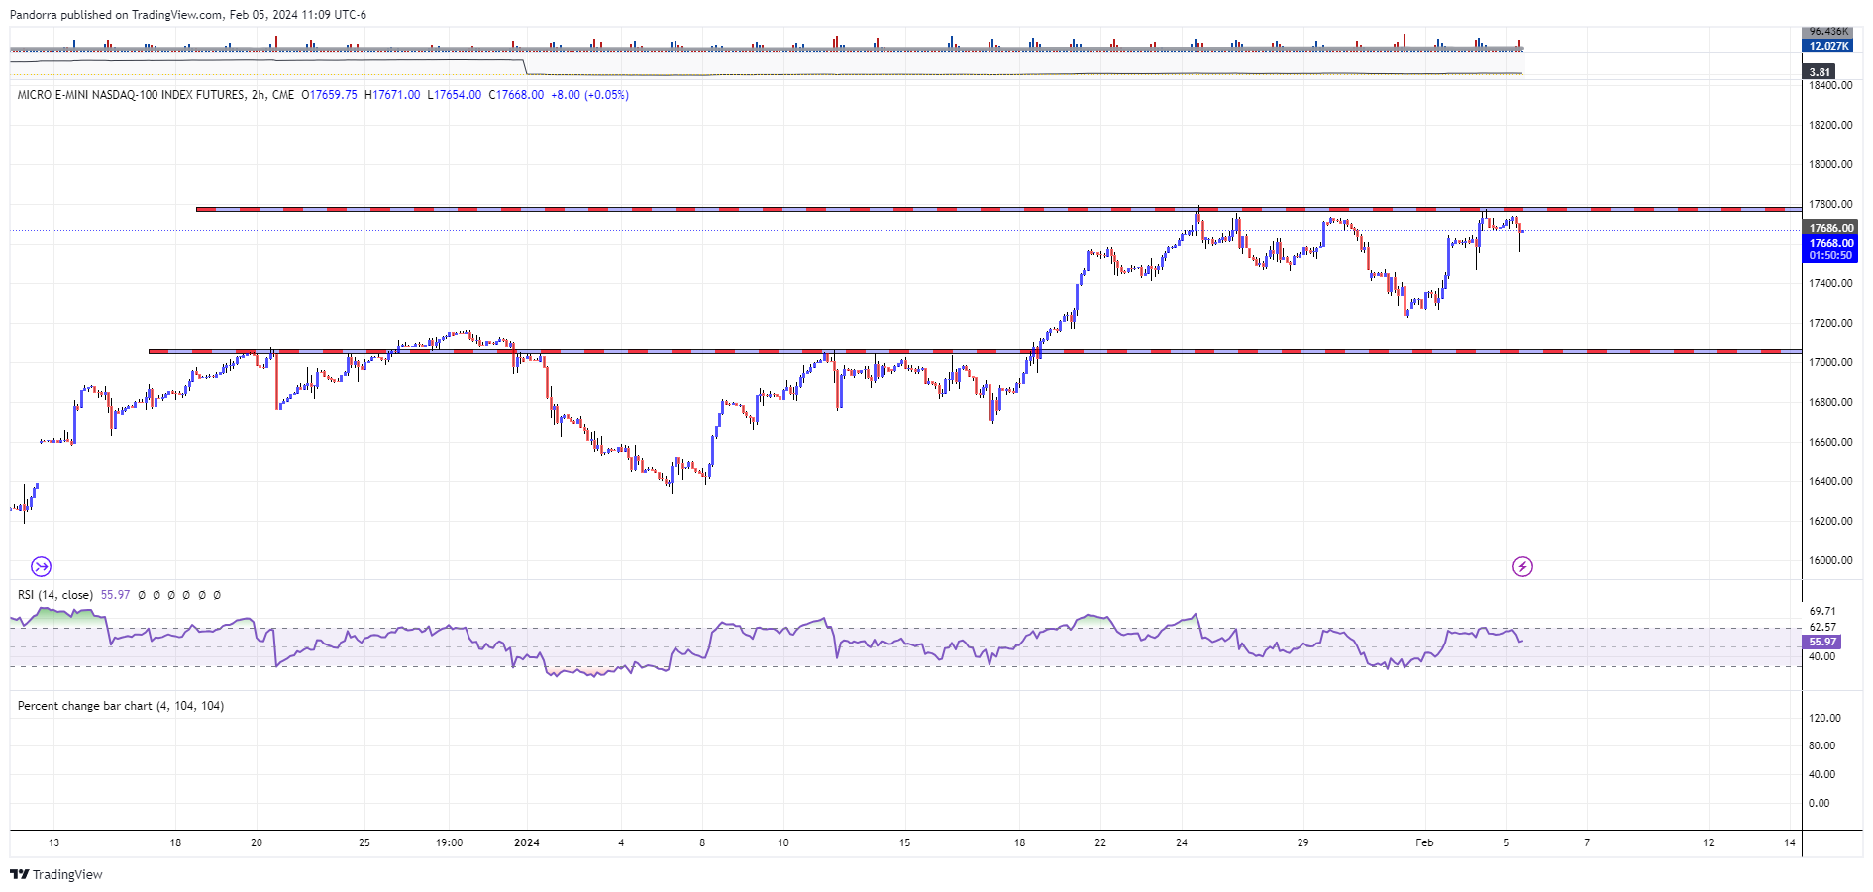Click the blue 17668.00 current price label
The height and width of the screenshot is (892, 1873).
(x=1830, y=243)
